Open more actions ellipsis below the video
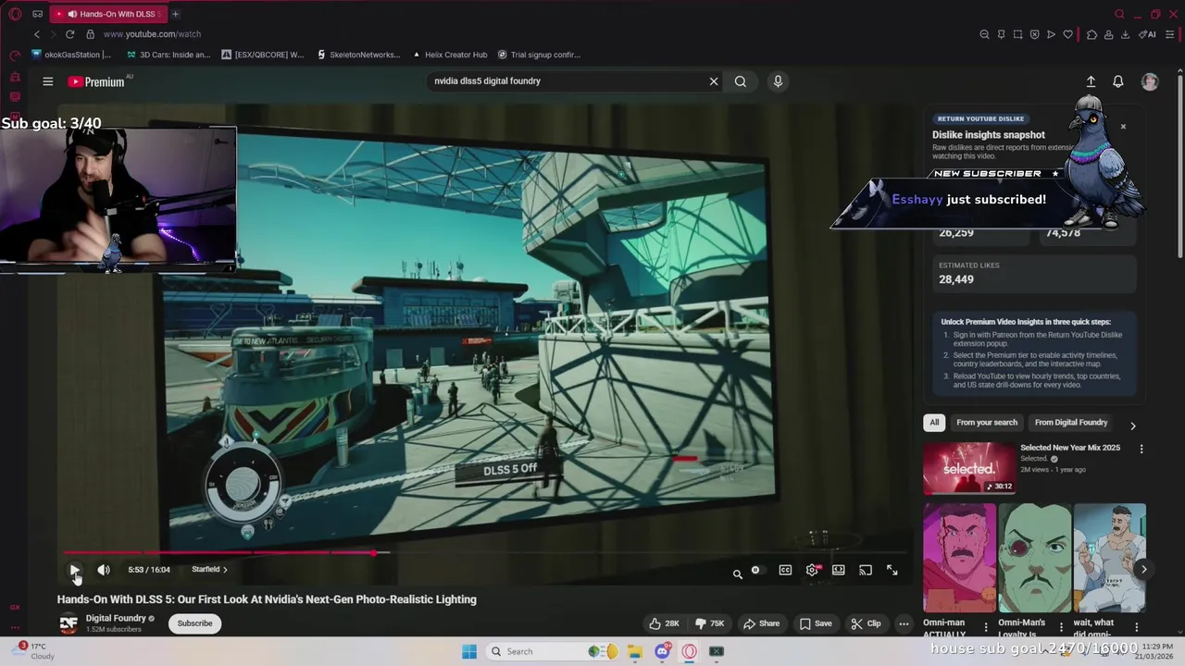The width and height of the screenshot is (1185, 666). 904,623
